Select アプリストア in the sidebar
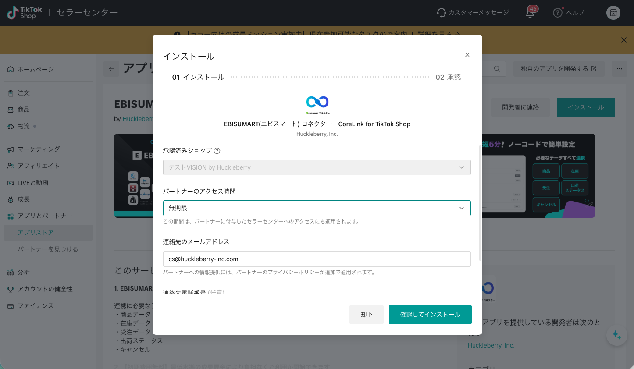This screenshot has width=634, height=369. (48, 233)
